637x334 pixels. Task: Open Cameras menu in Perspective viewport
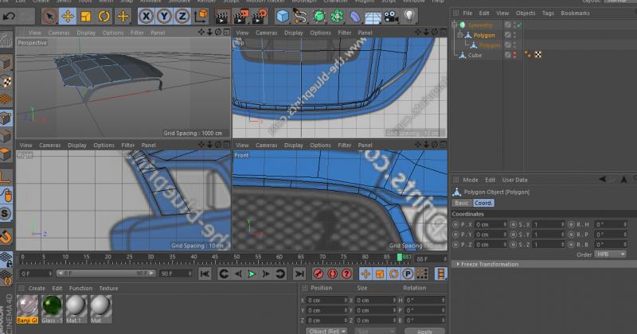pyautogui.click(x=59, y=33)
